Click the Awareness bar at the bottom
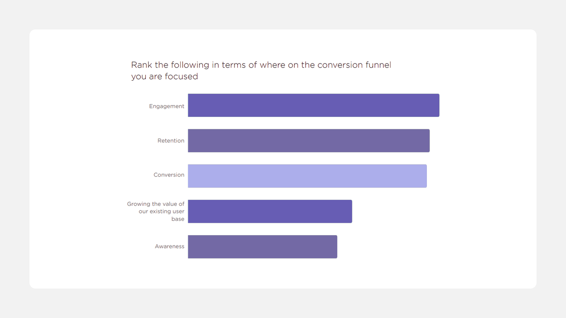 point(262,246)
